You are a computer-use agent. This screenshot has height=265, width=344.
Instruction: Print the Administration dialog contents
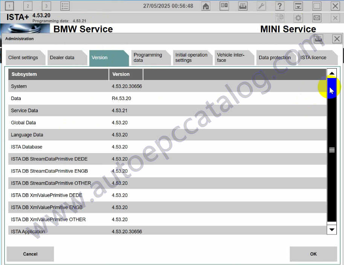318,39
